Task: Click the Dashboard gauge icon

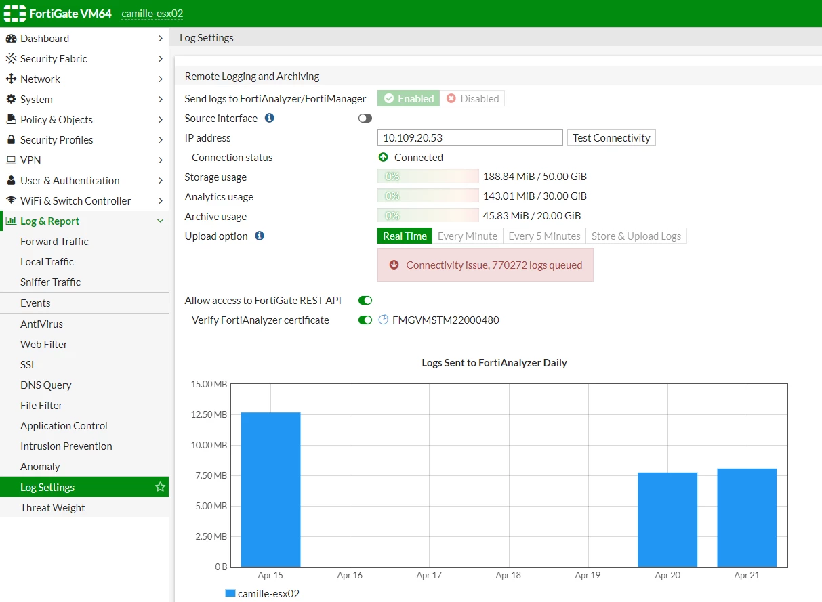Action: click(x=11, y=39)
